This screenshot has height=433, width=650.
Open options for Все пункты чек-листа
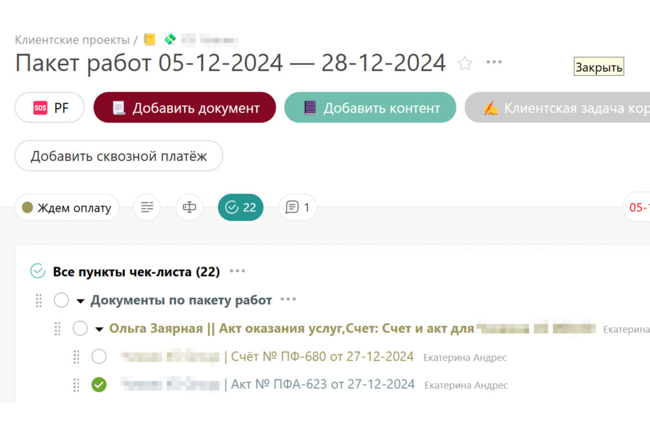pos(238,271)
